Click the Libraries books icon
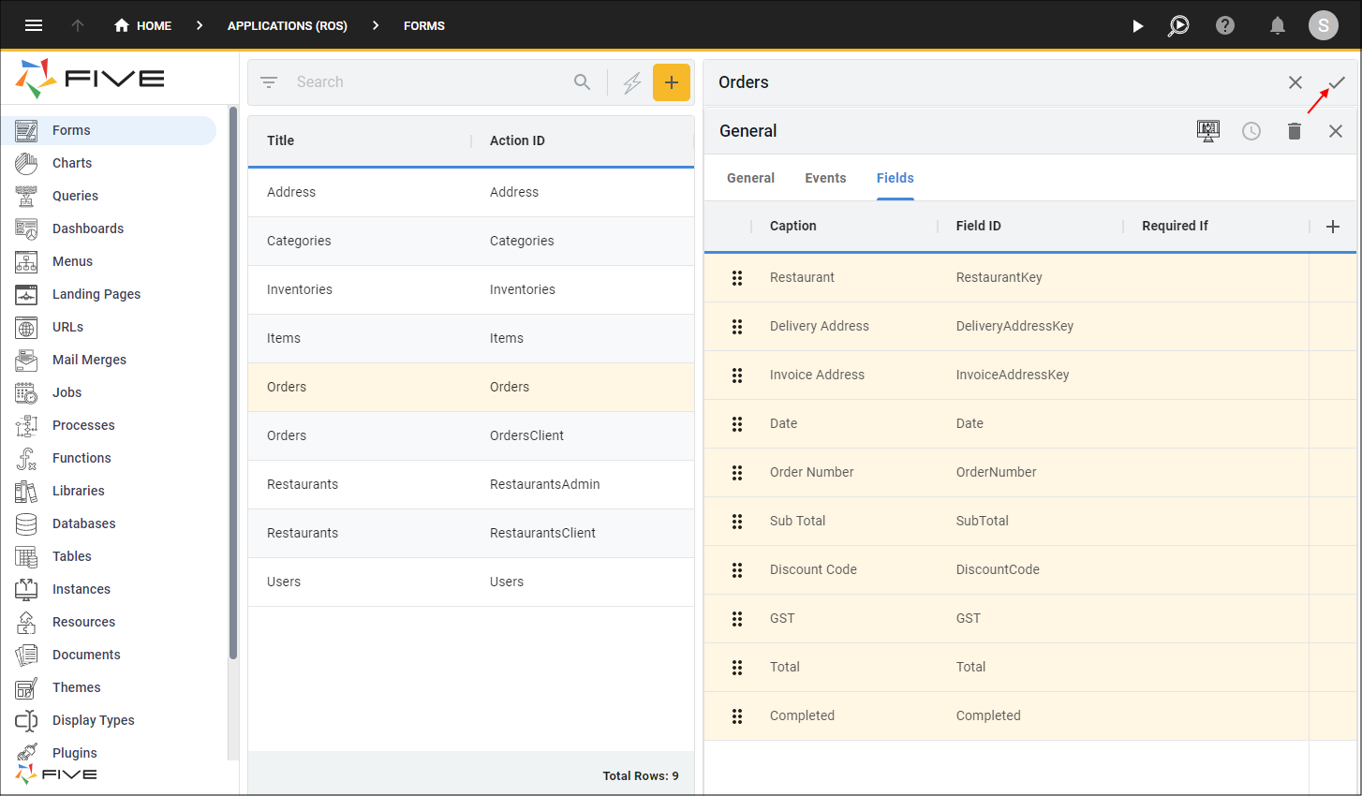 pos(26,491)
